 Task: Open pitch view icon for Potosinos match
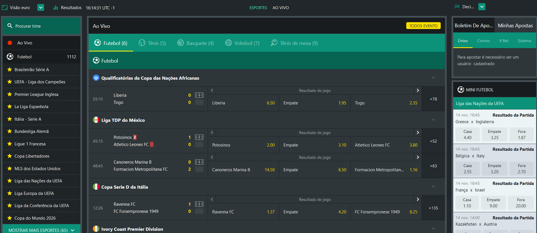coord(199,137)
